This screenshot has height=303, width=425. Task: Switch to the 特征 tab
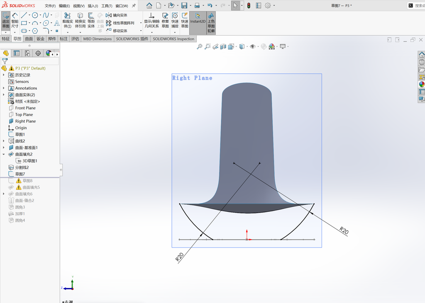point(6,39)
